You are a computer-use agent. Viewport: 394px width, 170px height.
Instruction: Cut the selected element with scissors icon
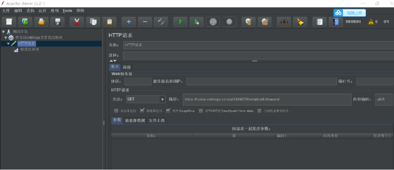click(77, 22)
